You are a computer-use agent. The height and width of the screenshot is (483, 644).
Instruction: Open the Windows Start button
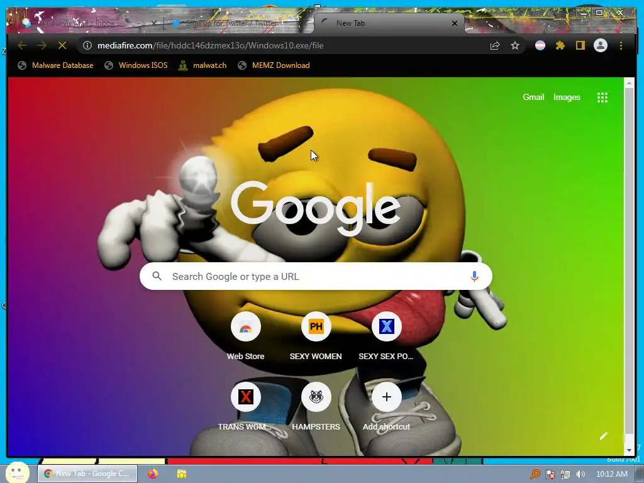[x=17, y=472]
